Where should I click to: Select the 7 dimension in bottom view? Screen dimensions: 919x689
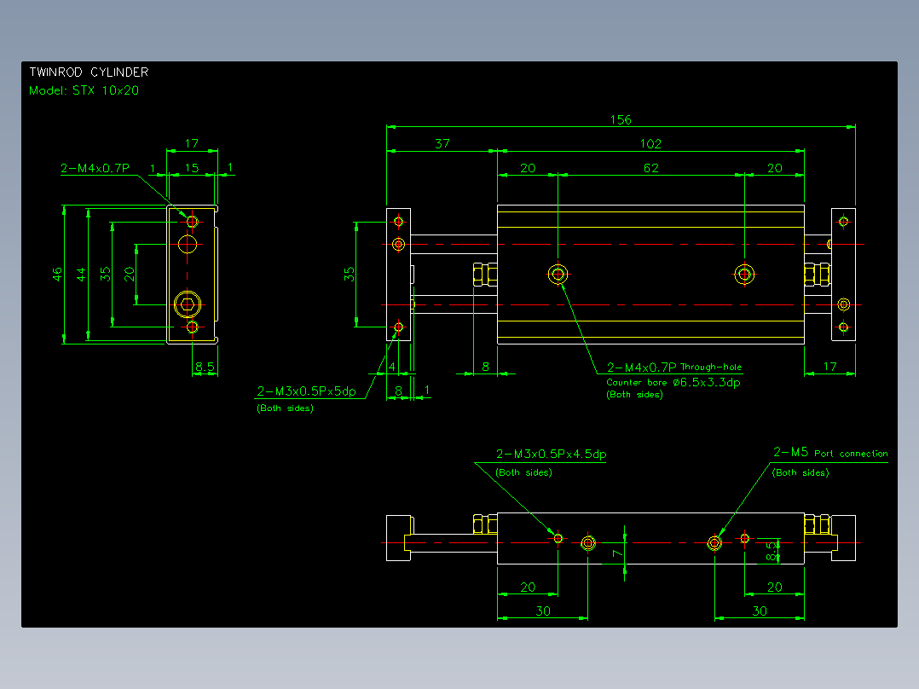click(x=617, y=553)
